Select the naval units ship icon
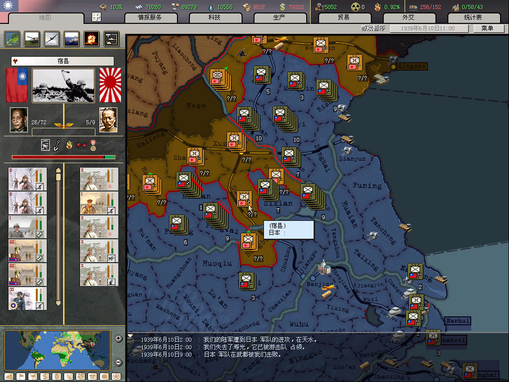This screenshot has height=382, width=509. tap(72, 39)
